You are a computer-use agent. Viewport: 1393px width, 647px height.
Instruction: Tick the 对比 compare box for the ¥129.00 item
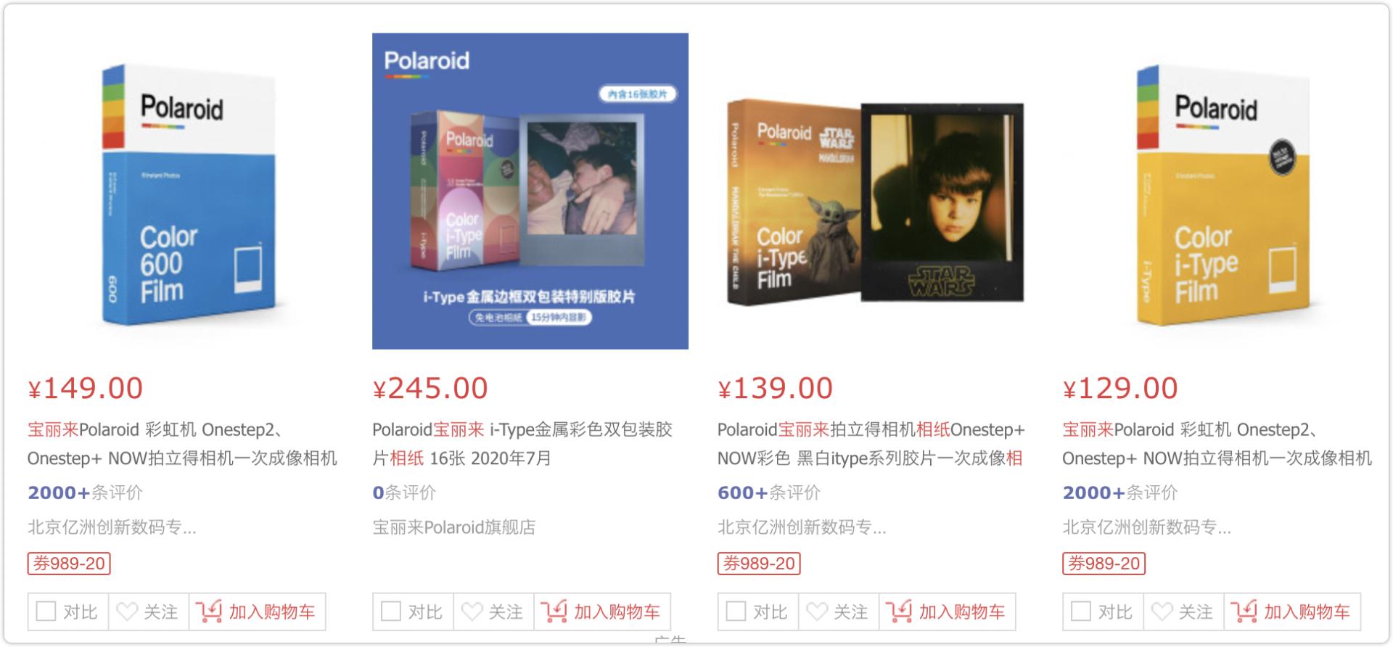(1081, 611)
